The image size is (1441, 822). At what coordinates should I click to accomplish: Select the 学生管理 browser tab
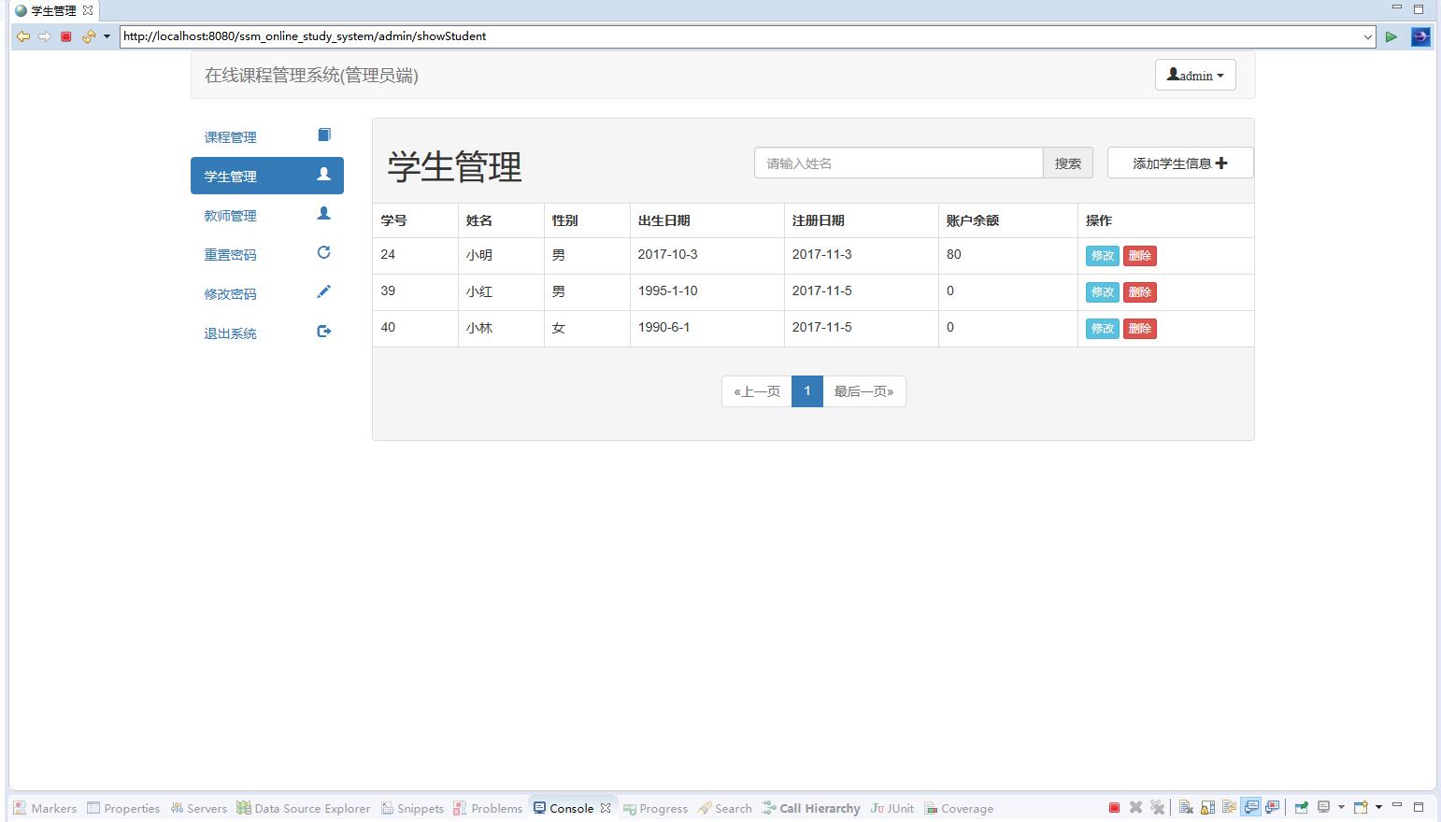[x=51, y=10]
